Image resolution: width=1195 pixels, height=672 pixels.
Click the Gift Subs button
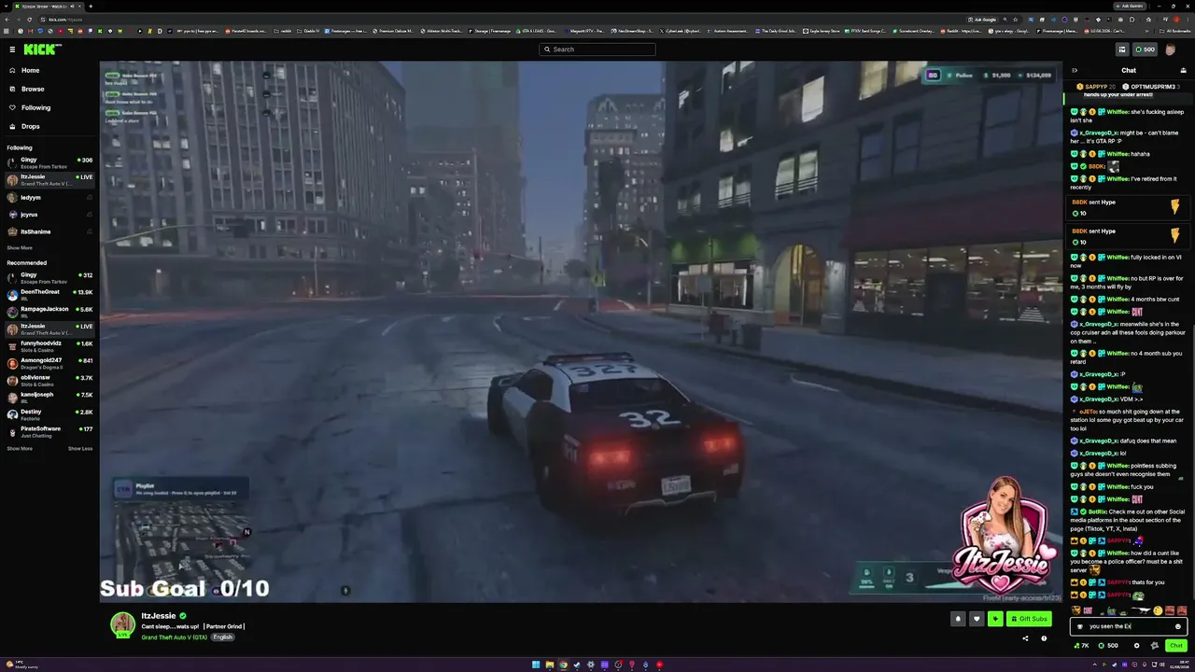pos(1029,619)
